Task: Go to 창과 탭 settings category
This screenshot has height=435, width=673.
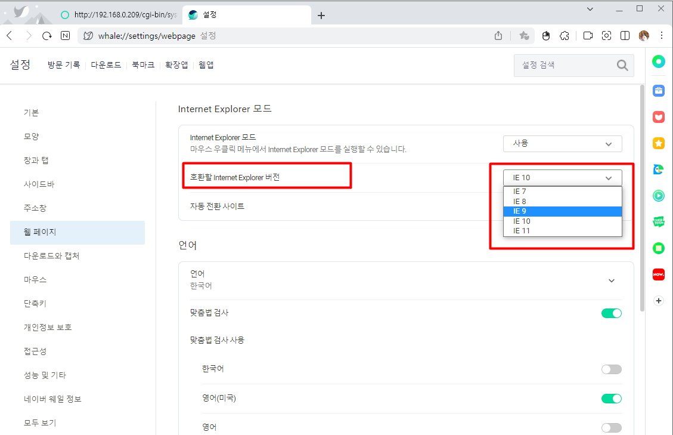Action: coord(77,161)
